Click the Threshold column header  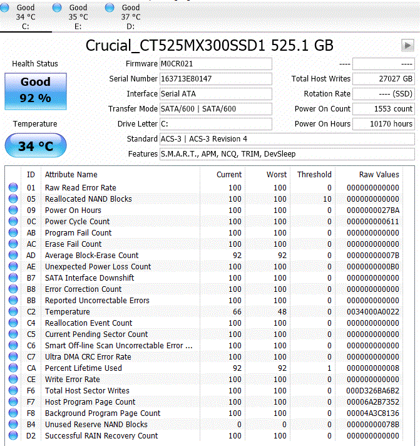314,175
